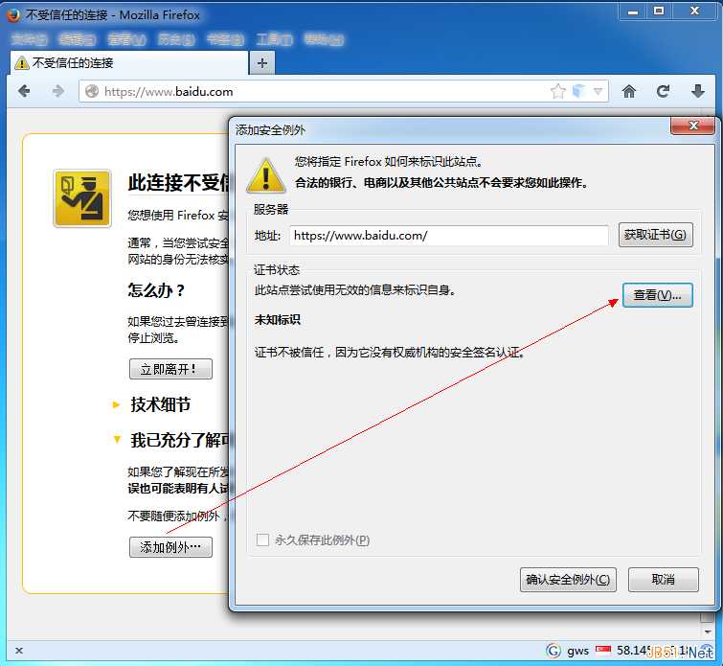This screenshot has height=666, width=723.
Task: Click the police officer warning image
Action: pyautogui.click(x=82, y=198)
